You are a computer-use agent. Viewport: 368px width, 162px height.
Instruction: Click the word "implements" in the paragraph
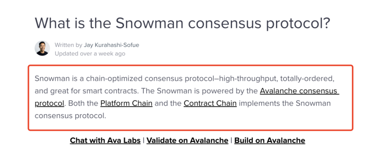click(260, 103)
